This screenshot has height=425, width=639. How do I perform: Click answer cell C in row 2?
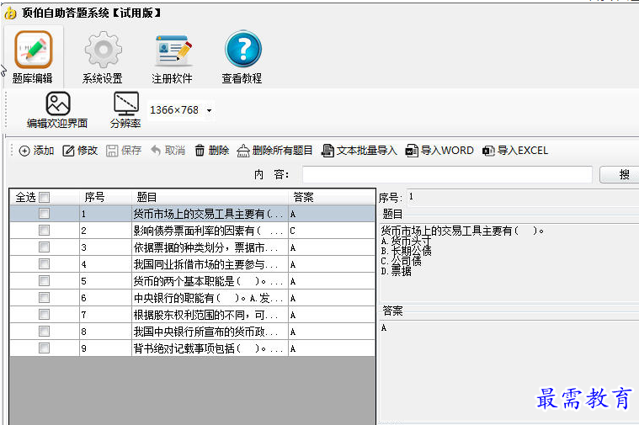click(332, 231)
